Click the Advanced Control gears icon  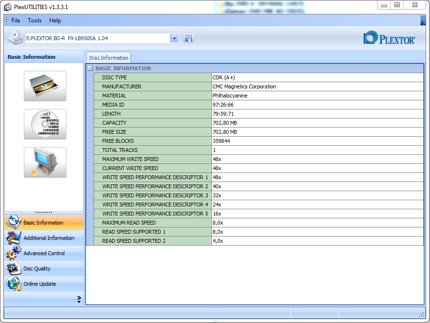(x=13, y=253)
